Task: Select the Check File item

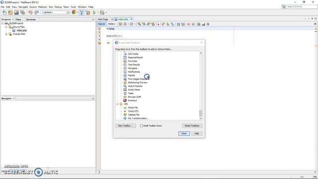Action: point(133,108)
